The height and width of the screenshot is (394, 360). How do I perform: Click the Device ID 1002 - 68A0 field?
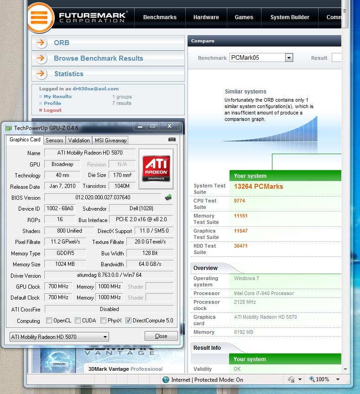coord(60,208)
